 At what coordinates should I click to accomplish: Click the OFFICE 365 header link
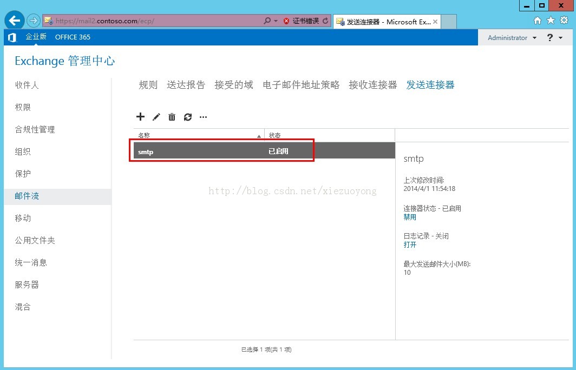[x=73, y=37]
